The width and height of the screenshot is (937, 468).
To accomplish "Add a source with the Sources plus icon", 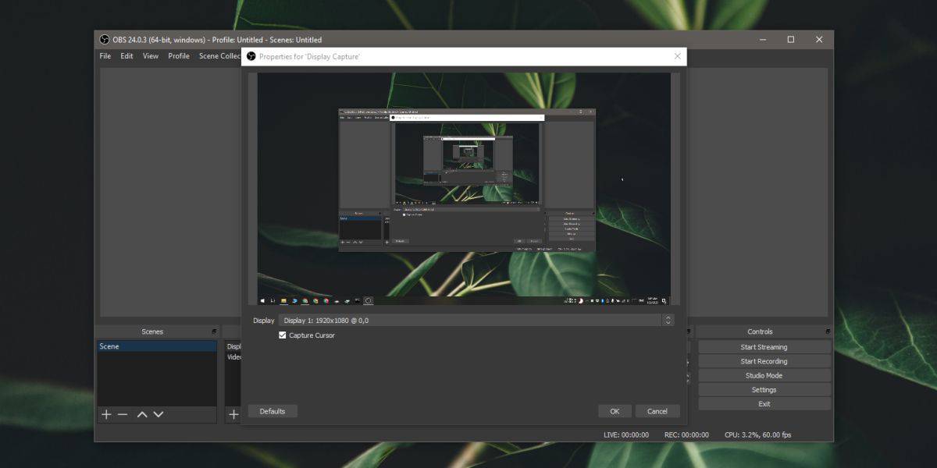I will [233, 414].
